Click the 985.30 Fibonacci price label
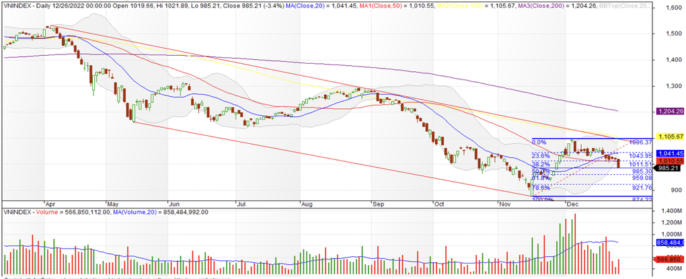Viewport: 686px width, 279px height. (642, 171)
